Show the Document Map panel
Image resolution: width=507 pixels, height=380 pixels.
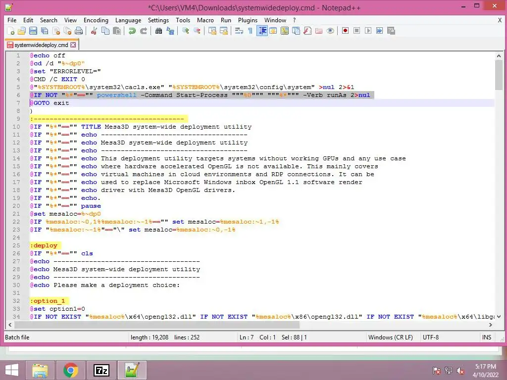285,31
